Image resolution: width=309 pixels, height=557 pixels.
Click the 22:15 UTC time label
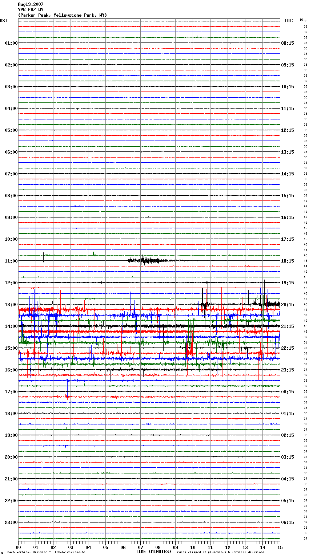tap(288, 348)
